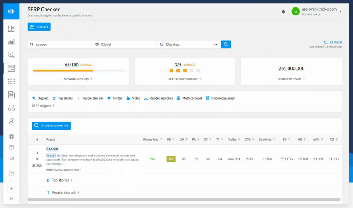
Task: Click the SERP snippets info icon
Action: pyautogui.click(x=53, y=106)
